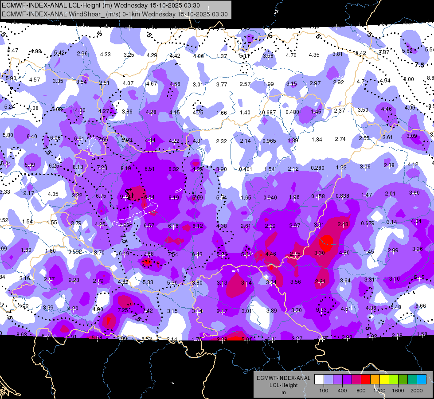The height and width of the screenshot is (399, 434).
Task: Click the wind shear value 7.54
Action: 173,254
